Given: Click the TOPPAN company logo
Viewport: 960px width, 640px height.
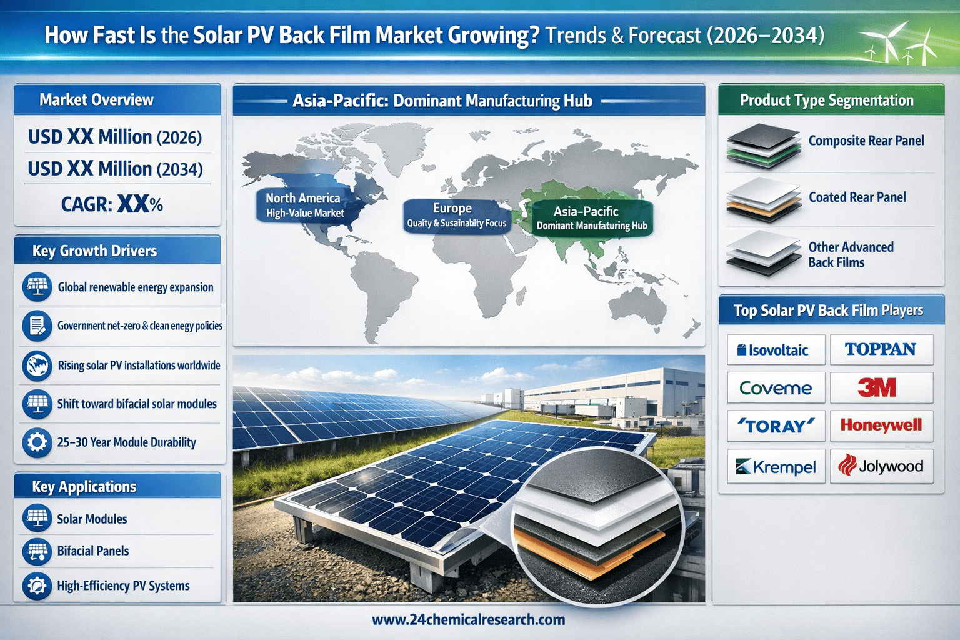Looking at the screenshot, I should click(x=881, y=350).
